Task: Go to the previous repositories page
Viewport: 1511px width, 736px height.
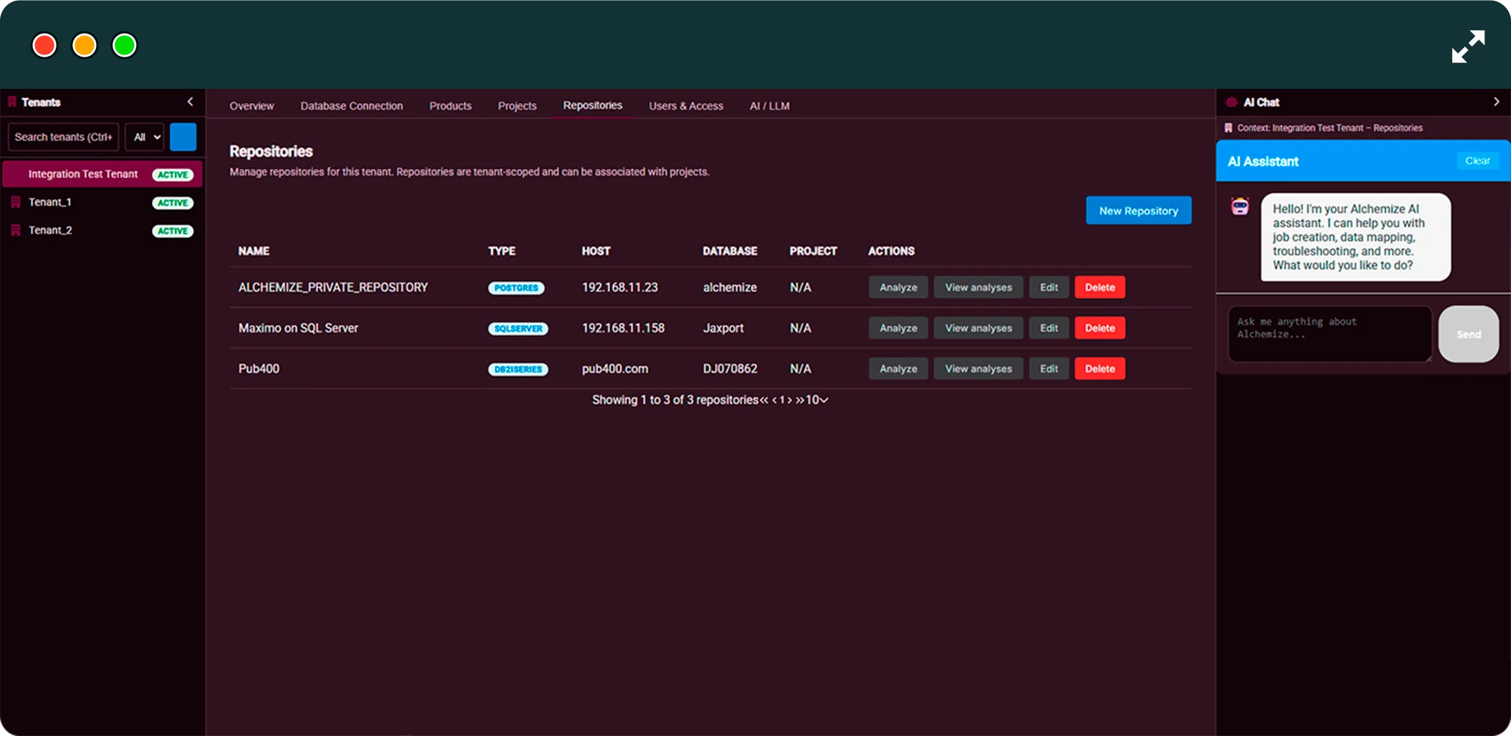Action: click(774, 400)
